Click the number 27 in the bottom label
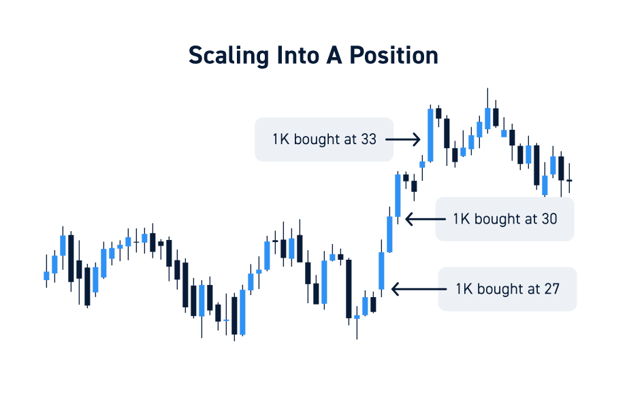627x393 pixels. coord(552,289)
